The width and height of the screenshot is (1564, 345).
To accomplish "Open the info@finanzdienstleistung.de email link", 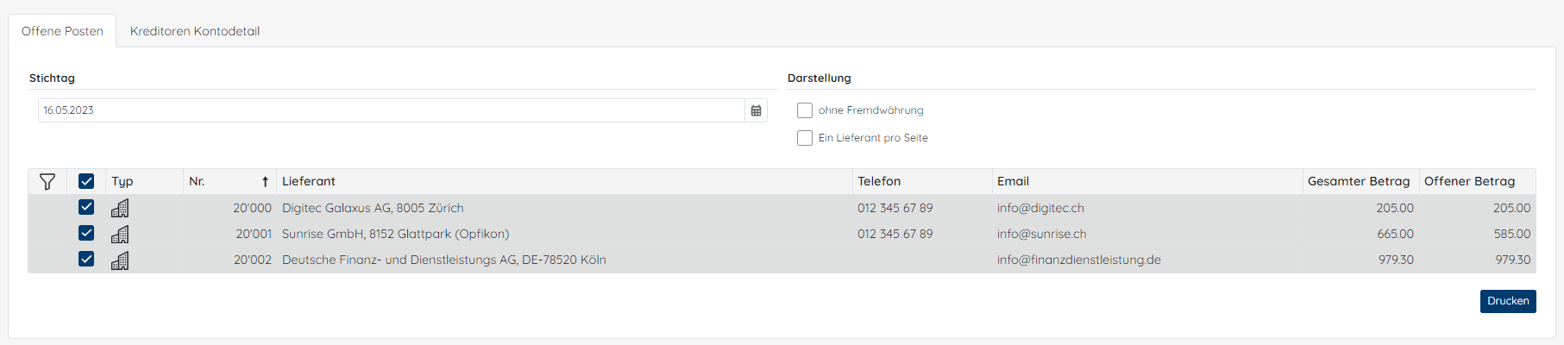I will click(1079, 260).
